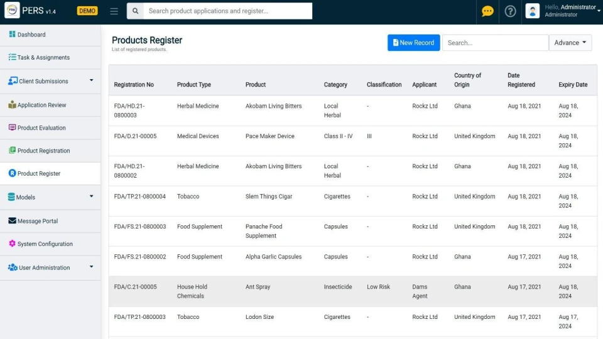Click Slem Things Cigar product cell
The image size is (603, 339).
click(269, 196)
